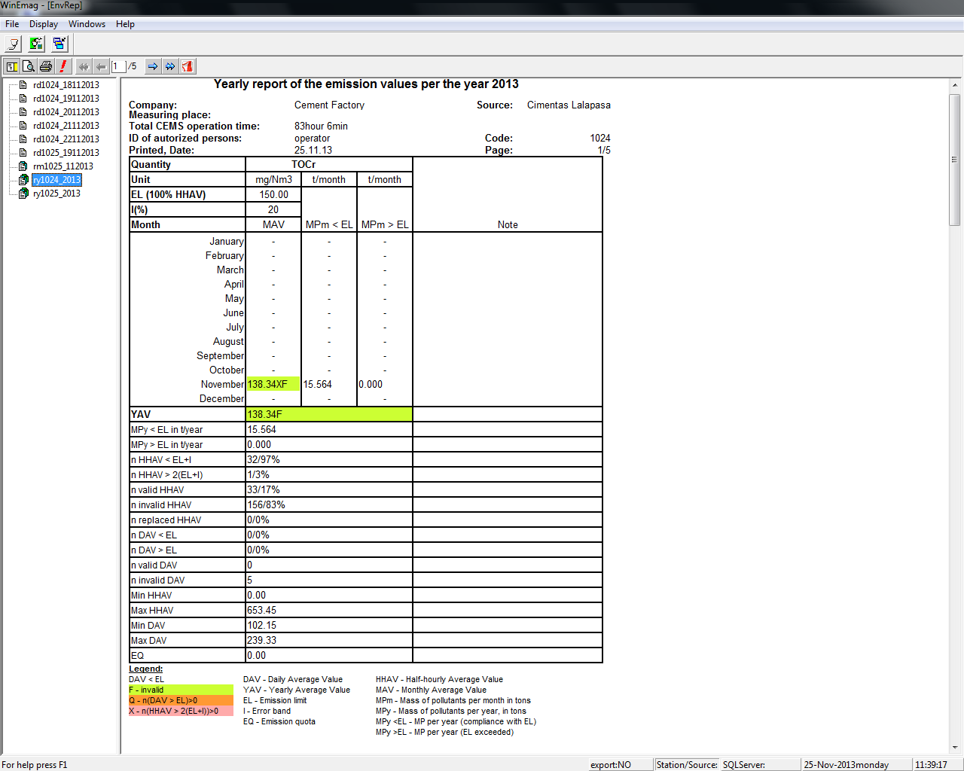Go to first page double-arrow icon
Screen dimensions: 964x771
coord(84,66)
